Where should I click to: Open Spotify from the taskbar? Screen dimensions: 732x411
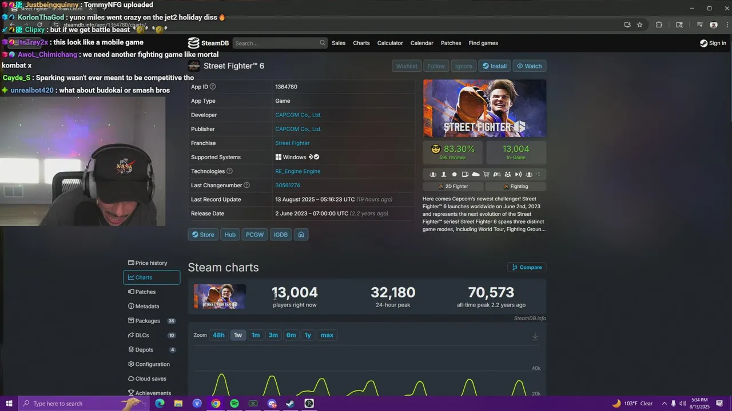click(x=234, y=404)
